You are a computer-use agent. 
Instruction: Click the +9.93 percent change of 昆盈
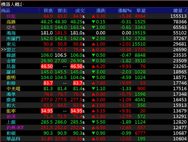(125, 66)
